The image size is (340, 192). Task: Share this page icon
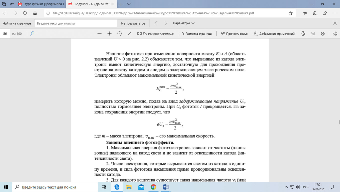[x=325, y=13]
